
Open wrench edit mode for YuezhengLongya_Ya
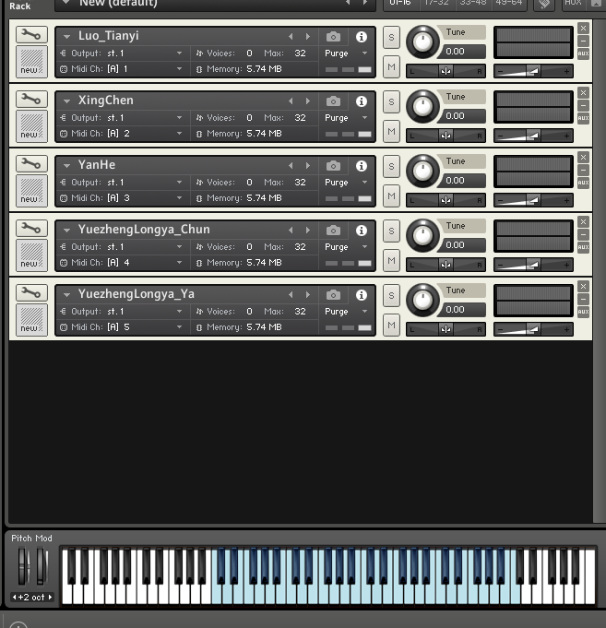(x=31, y=292)
